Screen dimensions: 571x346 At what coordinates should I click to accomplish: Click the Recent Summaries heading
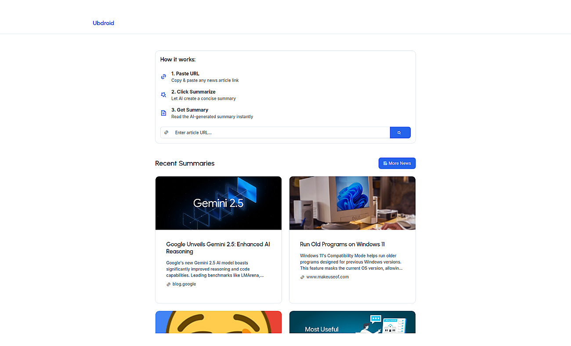pyautogui.click(x=185, y=163)
